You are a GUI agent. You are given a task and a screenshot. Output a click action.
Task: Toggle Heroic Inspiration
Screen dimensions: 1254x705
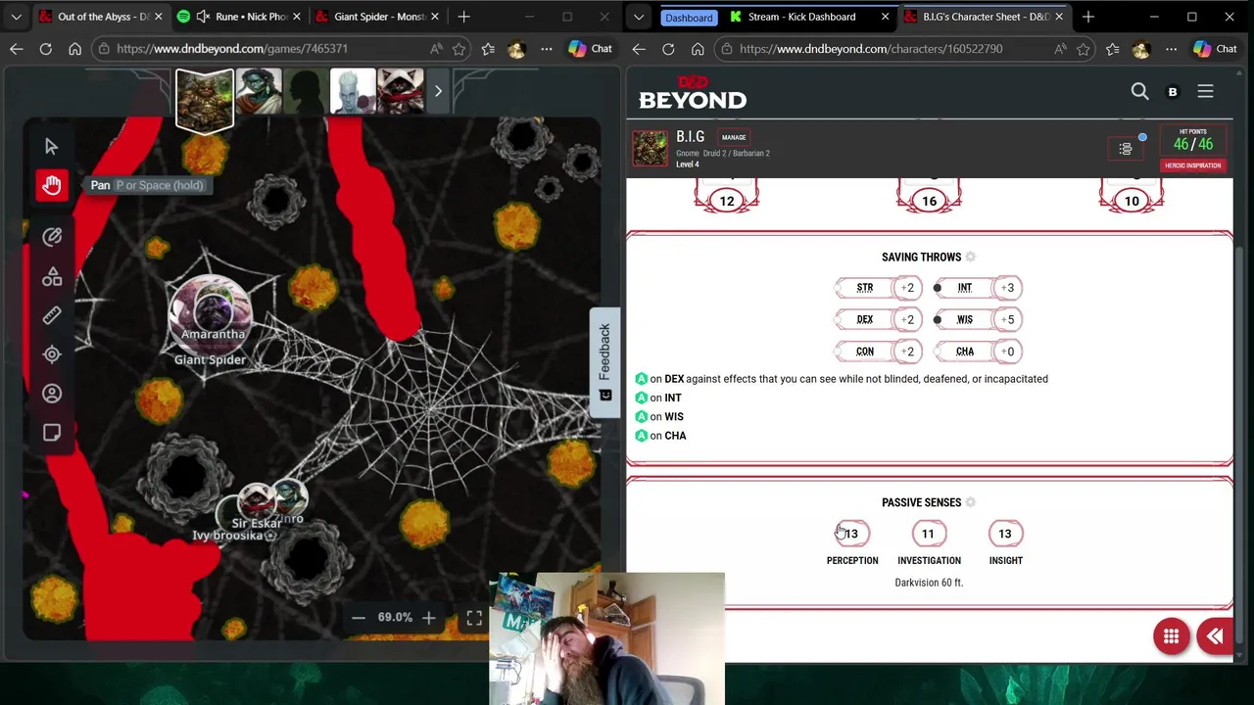1192,165
